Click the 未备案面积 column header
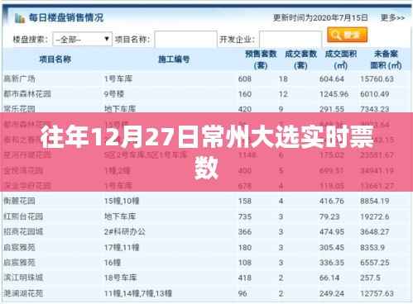This screenshot has height=304, width=413. click(x=386, y=59)
